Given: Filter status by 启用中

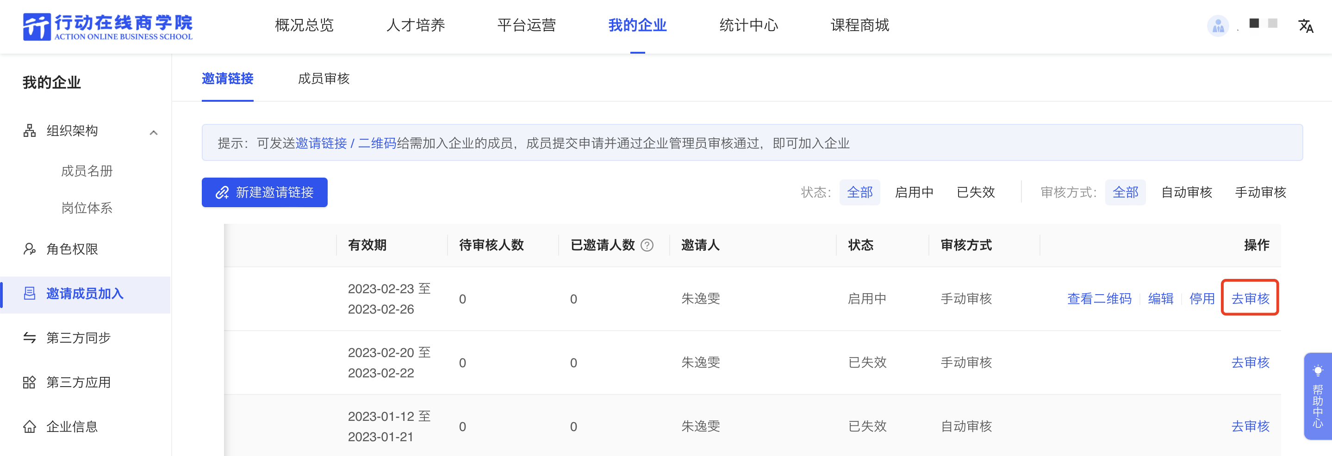Looking at the screenshot, I should [914, 192].
